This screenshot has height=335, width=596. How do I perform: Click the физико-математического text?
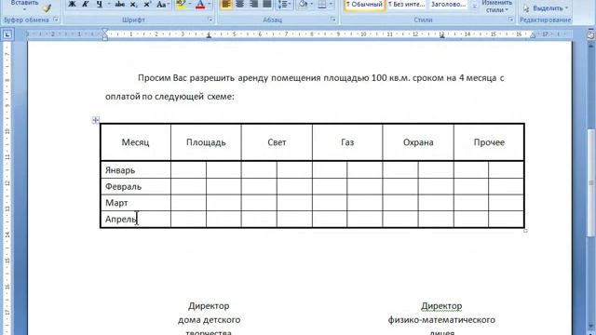441,320
